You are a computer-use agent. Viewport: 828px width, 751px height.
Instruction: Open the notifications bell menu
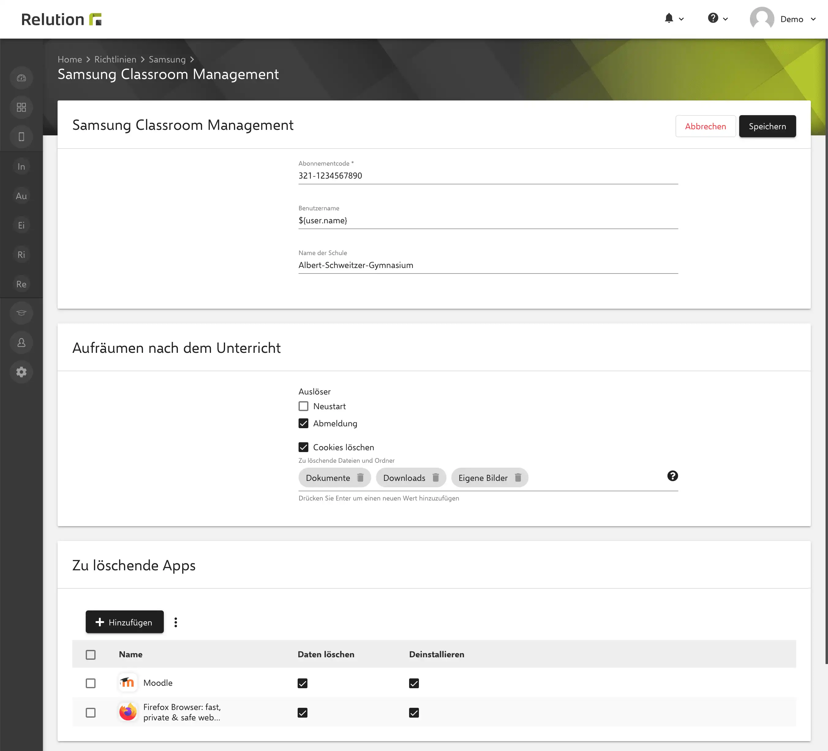[674, 18]
